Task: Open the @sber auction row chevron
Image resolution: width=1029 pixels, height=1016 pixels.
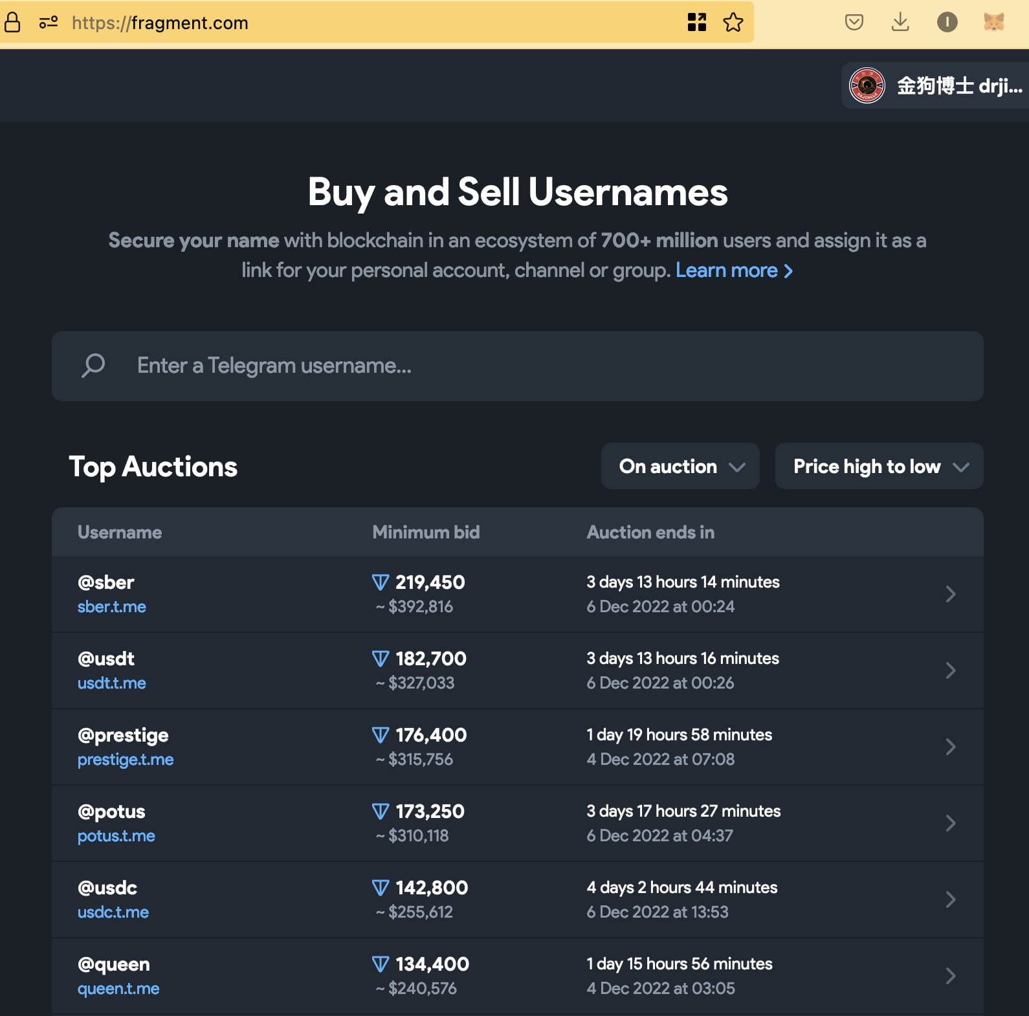Action: tap(950, 594)
